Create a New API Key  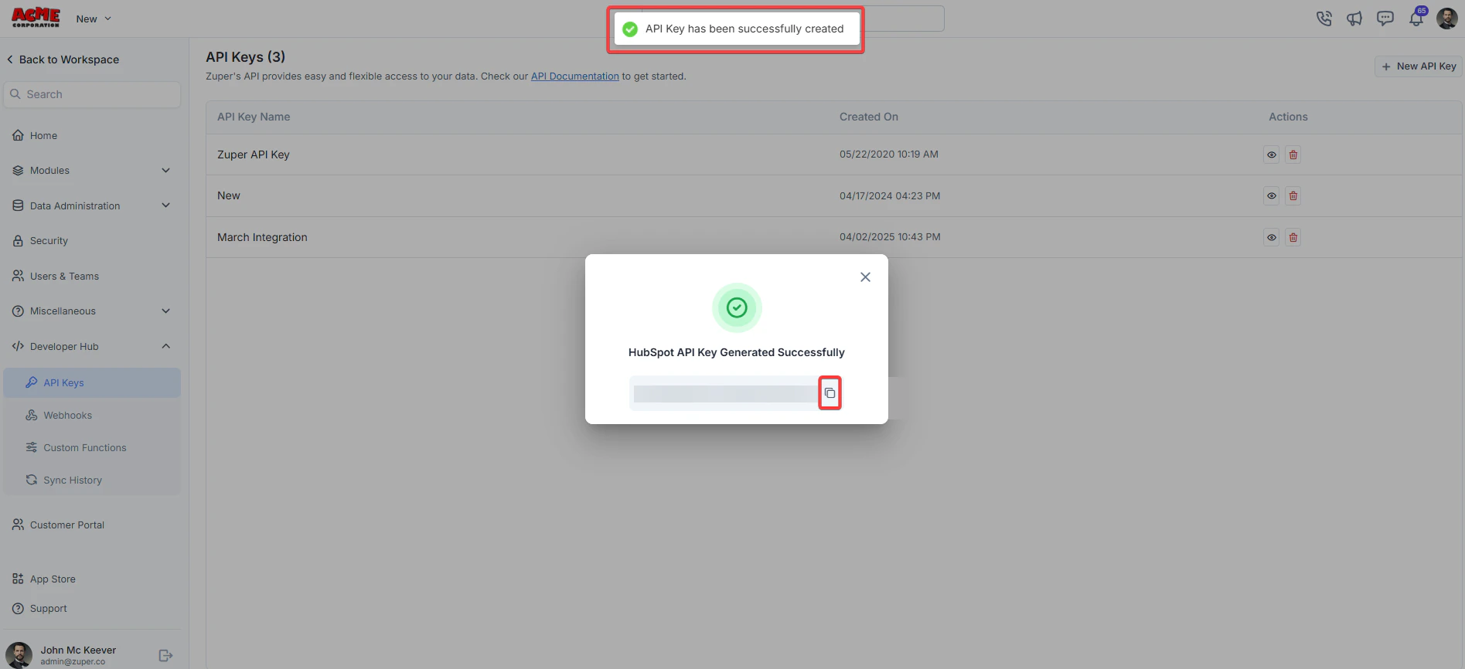pyautogui.click(x=1419, y=66)
